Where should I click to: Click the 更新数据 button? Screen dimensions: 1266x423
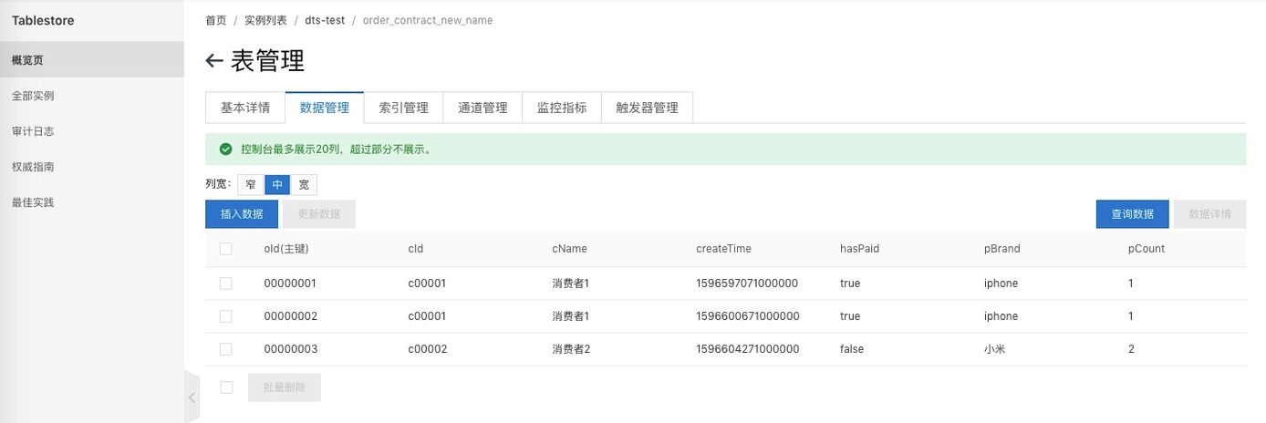pos(319,214)
